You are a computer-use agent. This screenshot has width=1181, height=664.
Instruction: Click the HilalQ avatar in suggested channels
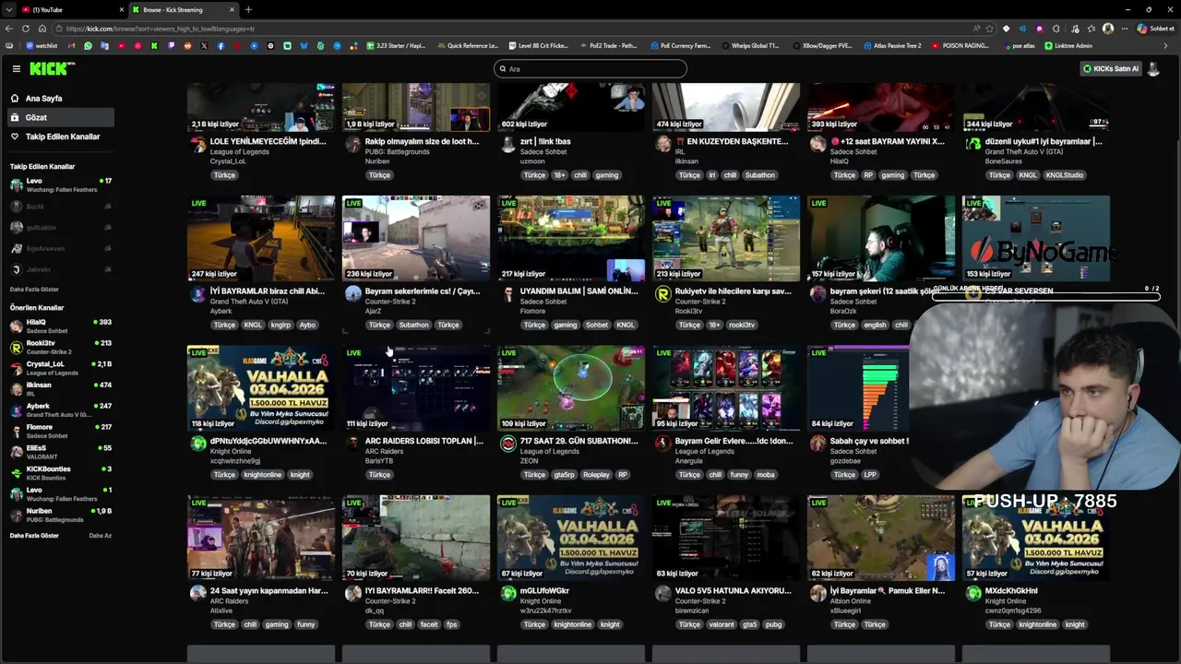point(17,326)
